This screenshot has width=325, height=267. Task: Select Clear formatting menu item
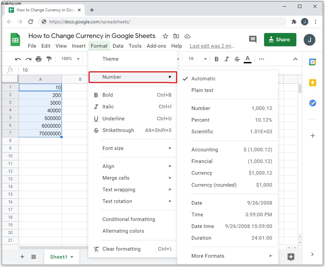pos(133,249)
